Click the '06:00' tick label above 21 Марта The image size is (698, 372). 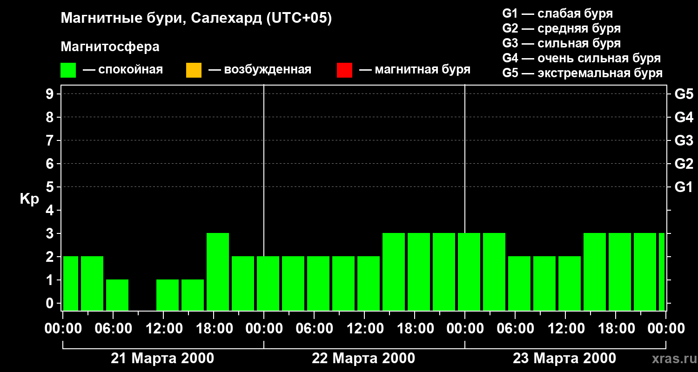[113, 329]
